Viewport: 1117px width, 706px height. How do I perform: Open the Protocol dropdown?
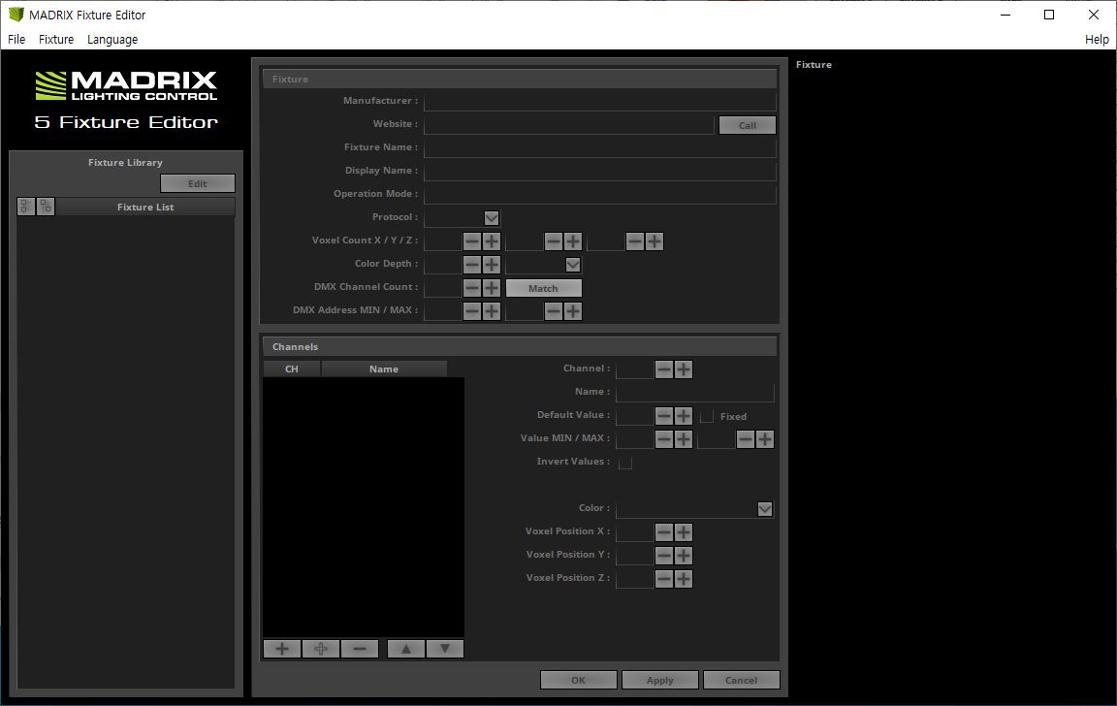coord(492,218)
